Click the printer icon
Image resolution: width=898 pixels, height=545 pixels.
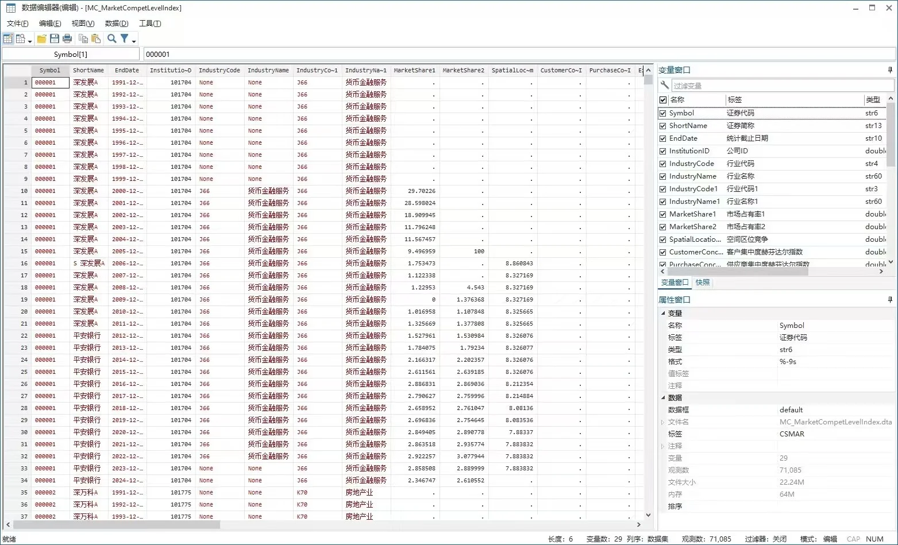67,38
